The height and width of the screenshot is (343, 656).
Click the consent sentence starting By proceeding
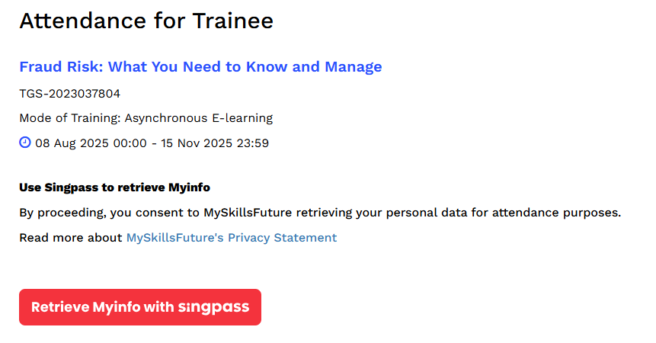click(320, 212)
